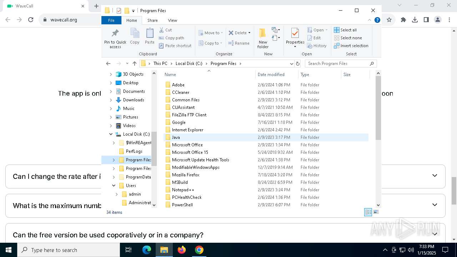Expand 3D Objects tree node

point(111,74)
